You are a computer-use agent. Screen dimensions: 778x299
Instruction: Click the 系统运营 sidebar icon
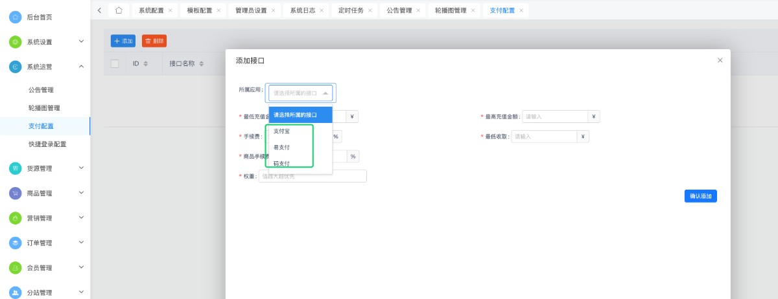[16, 67]
